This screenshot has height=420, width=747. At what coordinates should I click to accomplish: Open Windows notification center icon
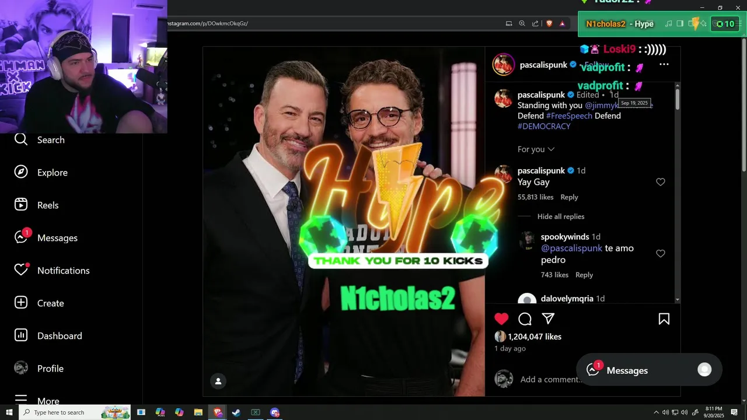click(x=734, y=412)
